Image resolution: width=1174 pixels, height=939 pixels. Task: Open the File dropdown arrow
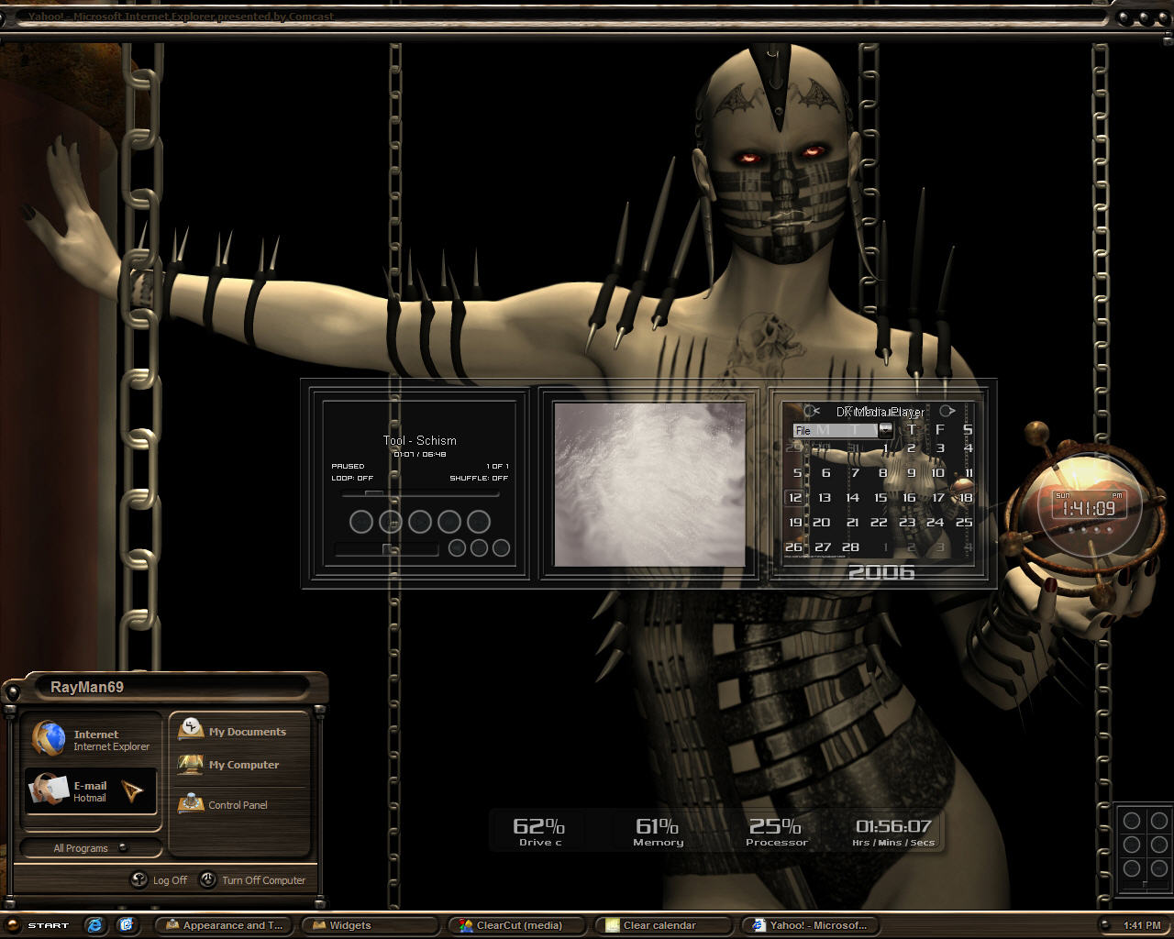(x=885, y=429)
